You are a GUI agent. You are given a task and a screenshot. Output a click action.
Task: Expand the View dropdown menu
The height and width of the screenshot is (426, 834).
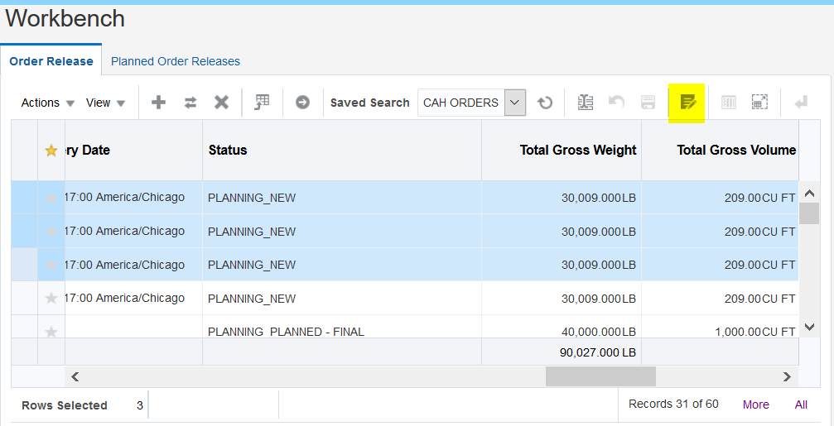pyautogui.click(x=105, y=103)
